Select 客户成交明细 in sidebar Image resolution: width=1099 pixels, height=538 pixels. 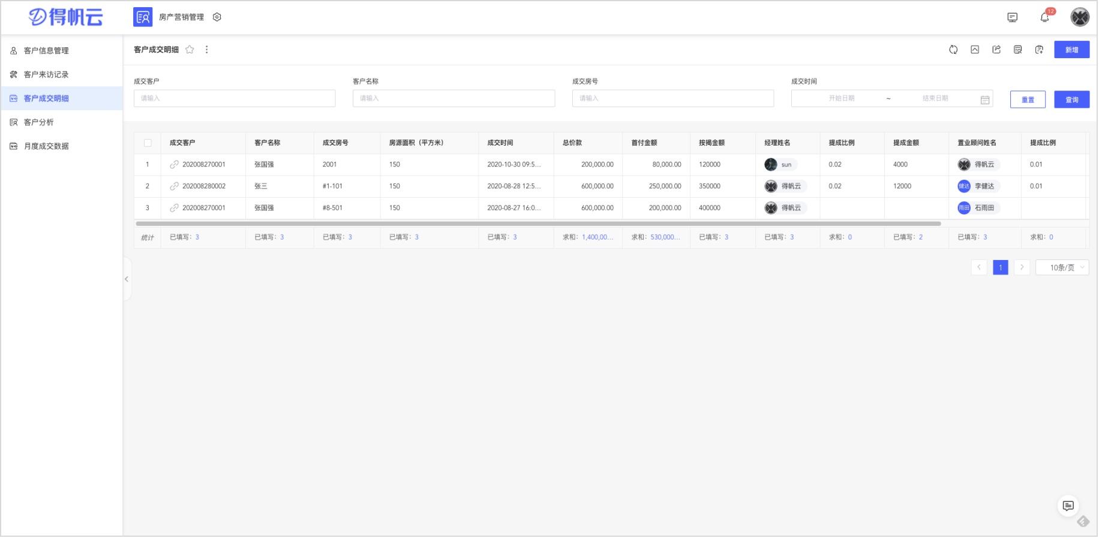[62, 98]
